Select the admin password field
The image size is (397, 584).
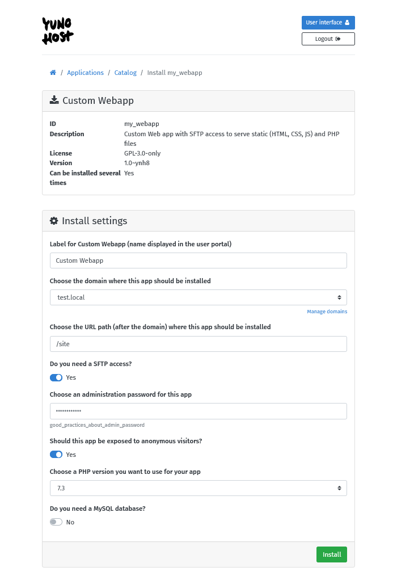tap(198, 410)
